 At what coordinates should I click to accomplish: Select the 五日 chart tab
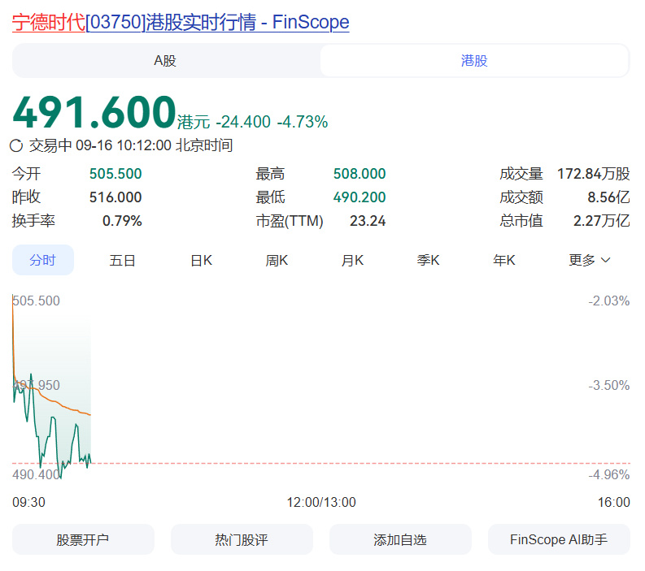[x=122, y=261]
